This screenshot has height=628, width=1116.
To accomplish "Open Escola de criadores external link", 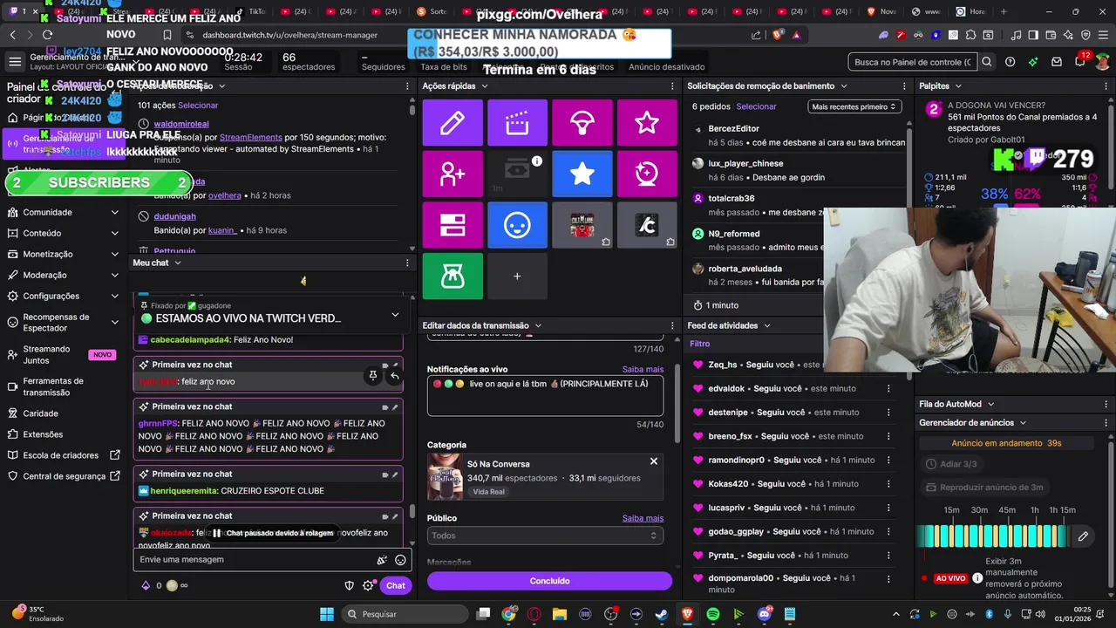I will tap(64, 455).
